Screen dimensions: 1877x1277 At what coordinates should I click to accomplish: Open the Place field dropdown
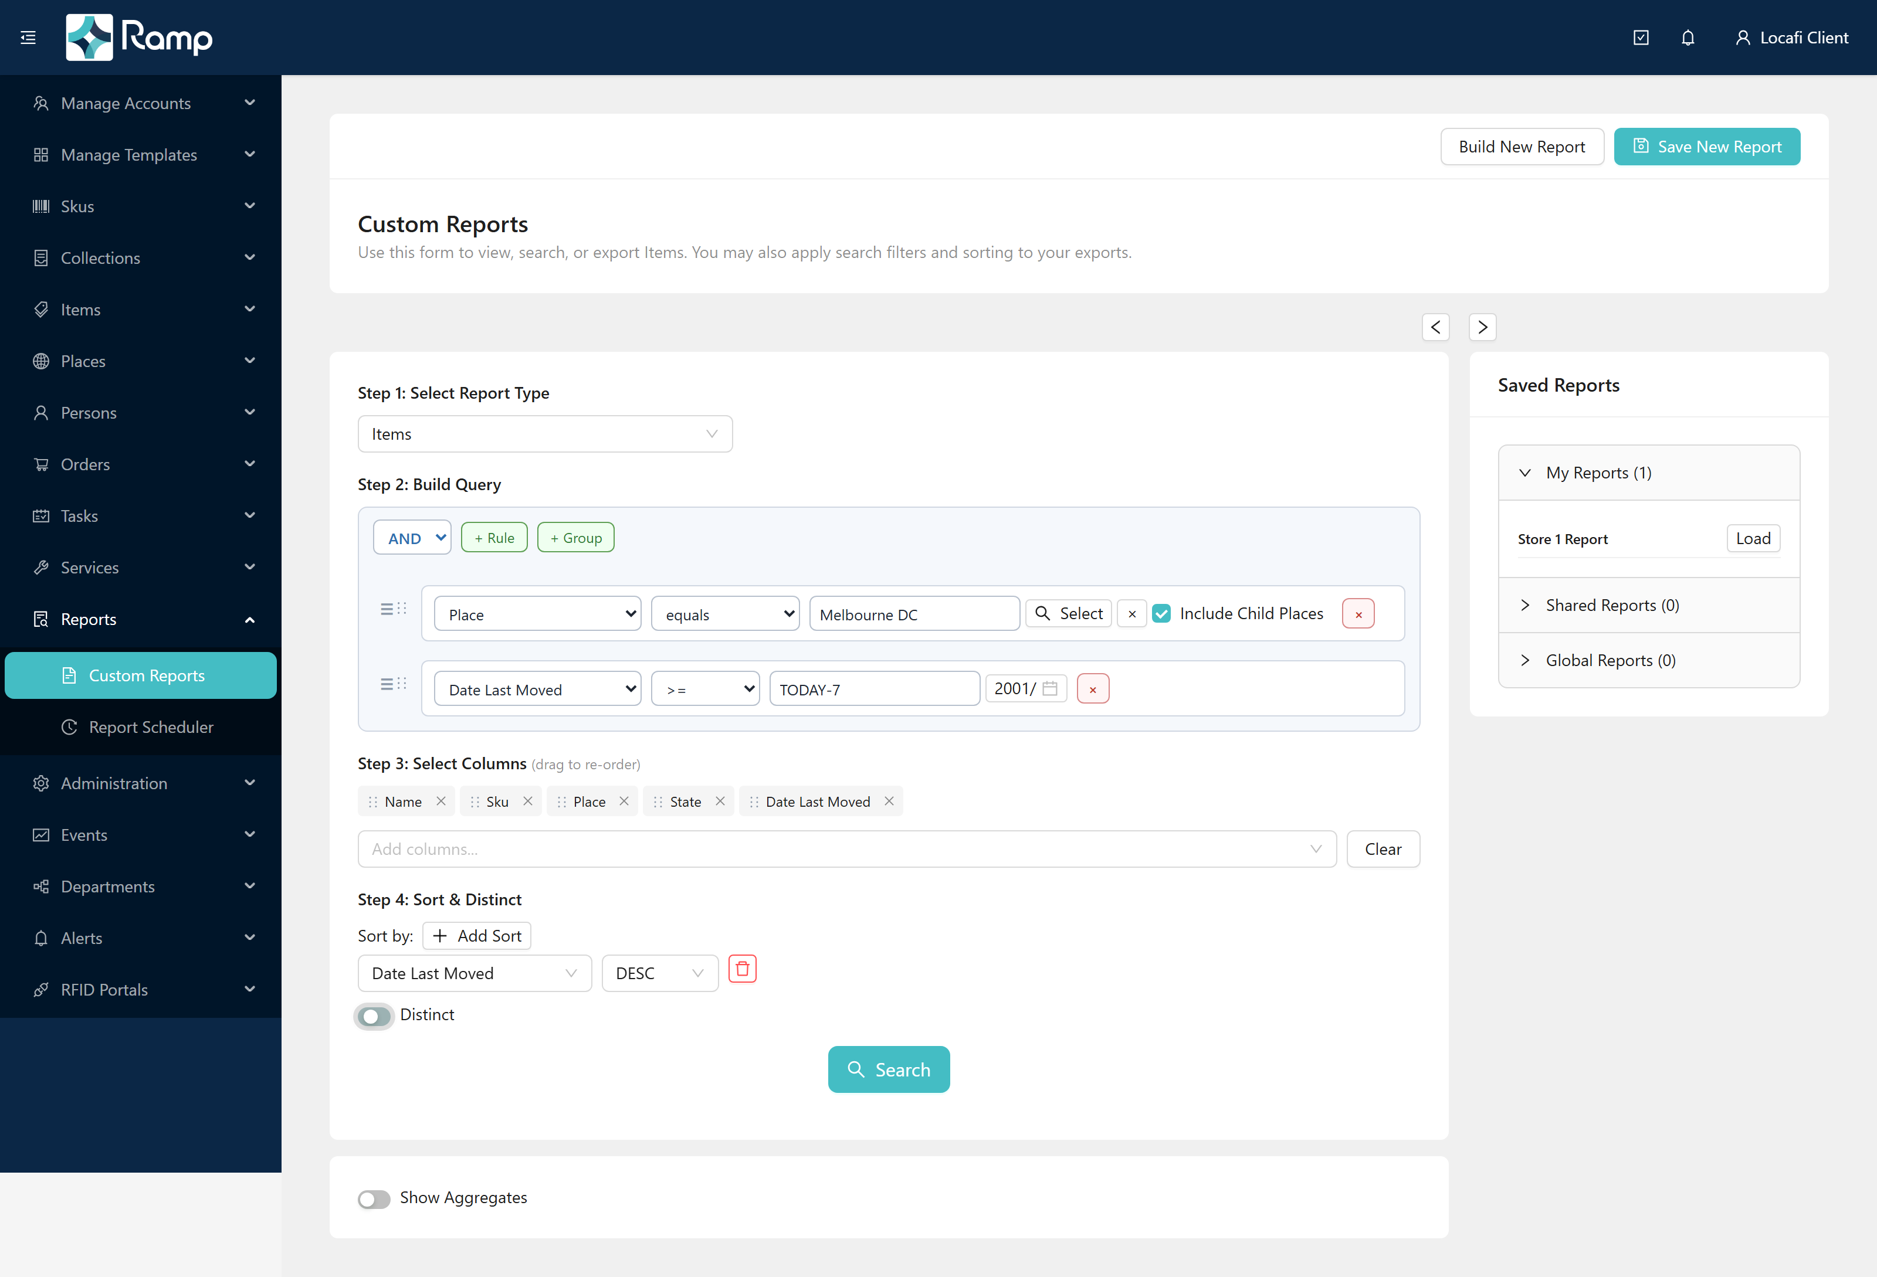[537, 613]
